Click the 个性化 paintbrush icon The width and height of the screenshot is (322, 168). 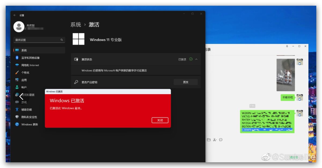17,72
